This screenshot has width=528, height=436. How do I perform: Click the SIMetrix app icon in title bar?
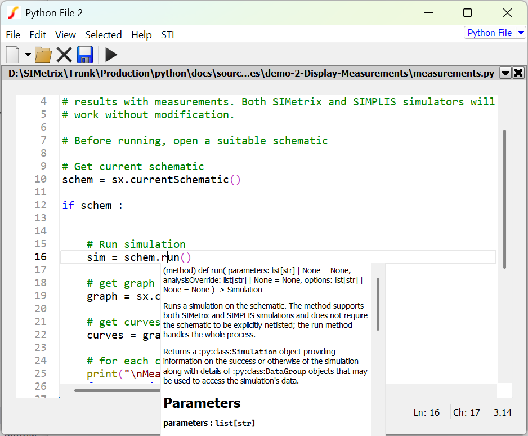click(x=14, y=13)
